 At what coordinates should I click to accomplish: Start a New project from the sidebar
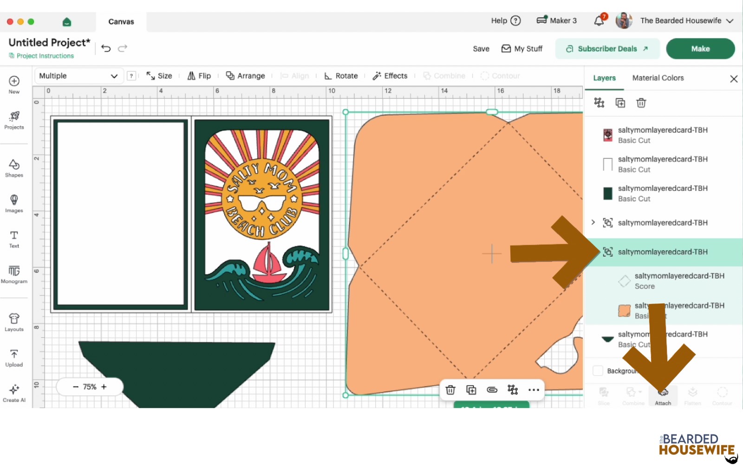(14, 84)
